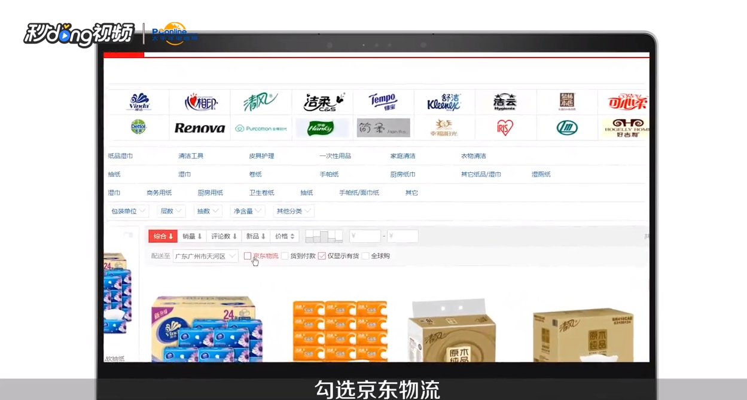
Task: Open the 清风 原木纯品 soft pack product image
Action: coord(452,330)
